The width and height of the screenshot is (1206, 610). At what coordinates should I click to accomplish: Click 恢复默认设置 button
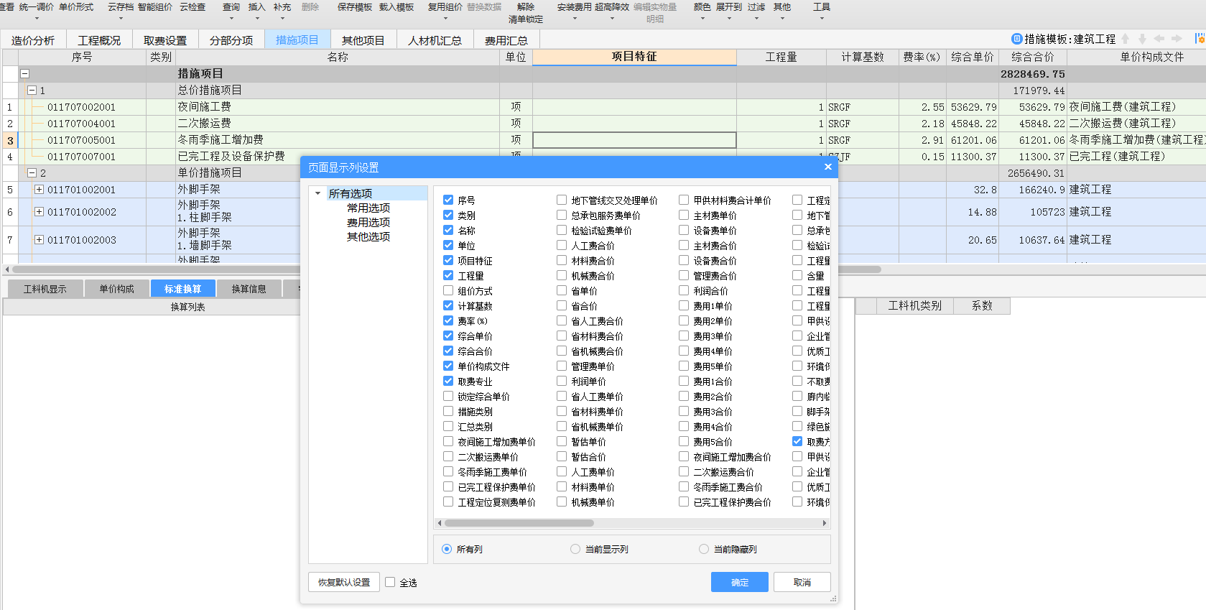[344, 582]
